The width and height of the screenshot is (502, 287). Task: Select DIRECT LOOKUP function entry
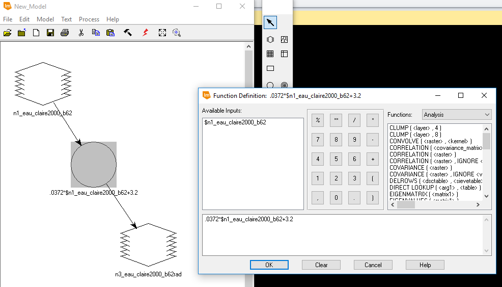point(435,188)
